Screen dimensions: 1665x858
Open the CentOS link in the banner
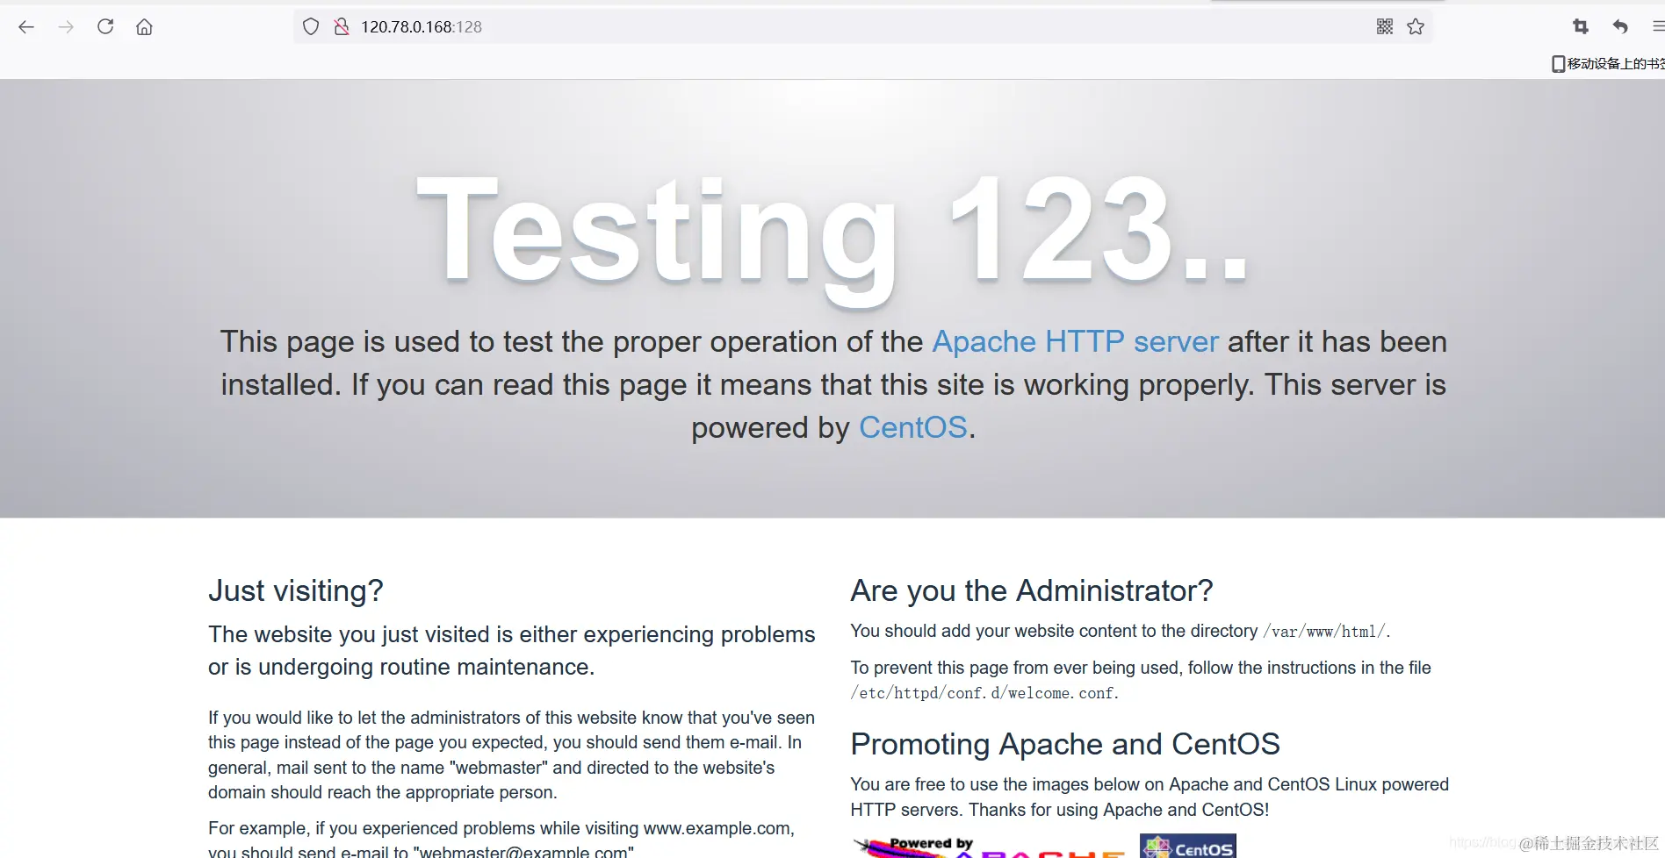coord(913,427)
